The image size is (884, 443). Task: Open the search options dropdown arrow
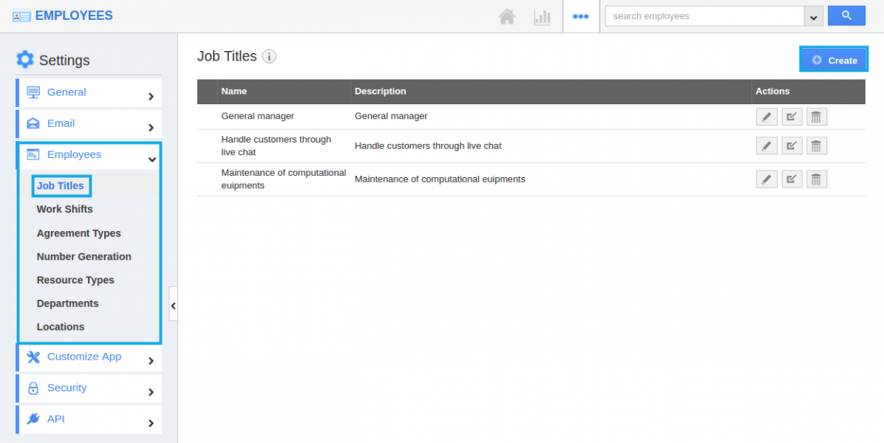coord(813,16)
